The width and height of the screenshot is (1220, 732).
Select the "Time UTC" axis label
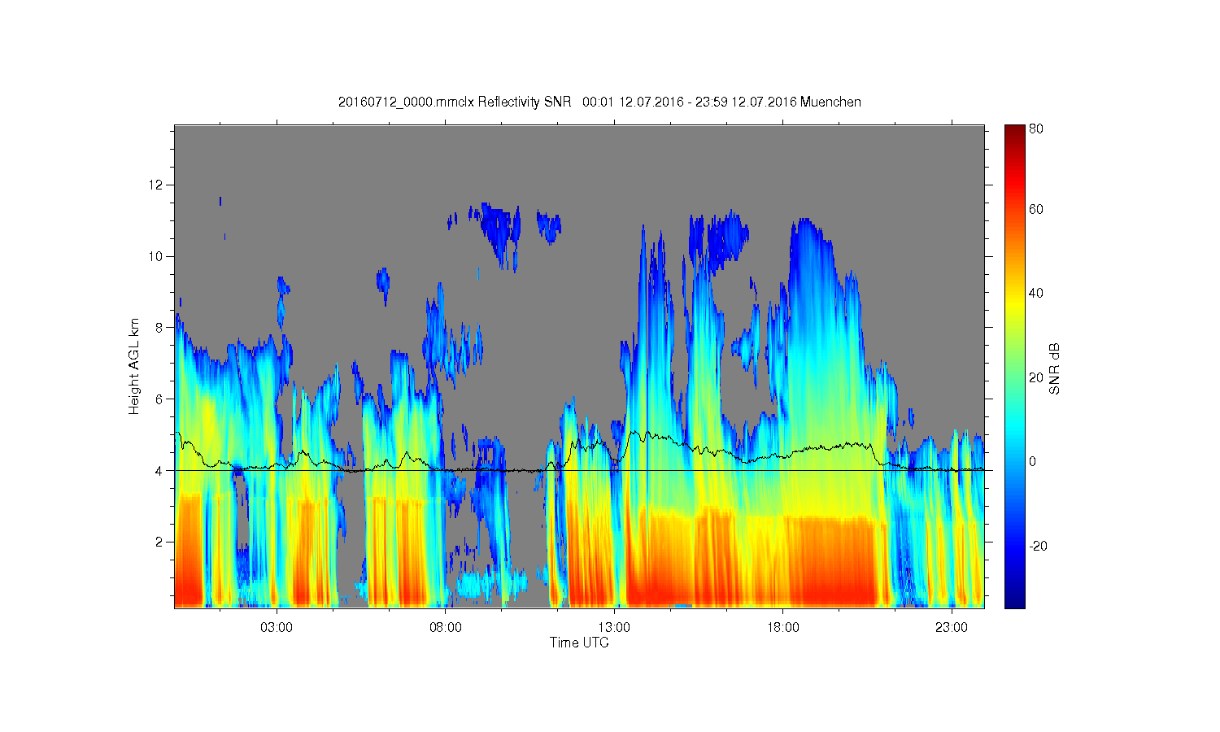click(x=579, y=643)
